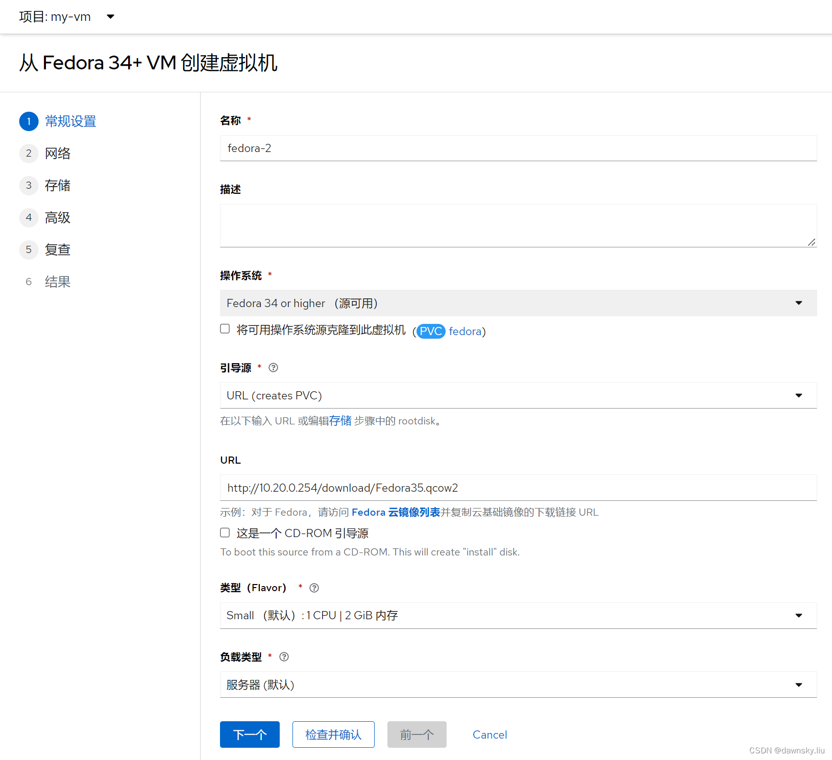Show help for 引导源
832x760 pixels.
click(274, 368)
